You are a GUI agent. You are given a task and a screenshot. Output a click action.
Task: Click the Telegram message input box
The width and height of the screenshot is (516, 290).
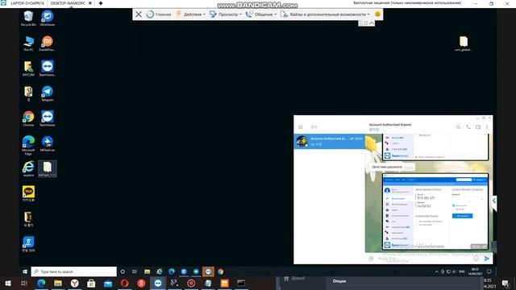pos(422,259)
